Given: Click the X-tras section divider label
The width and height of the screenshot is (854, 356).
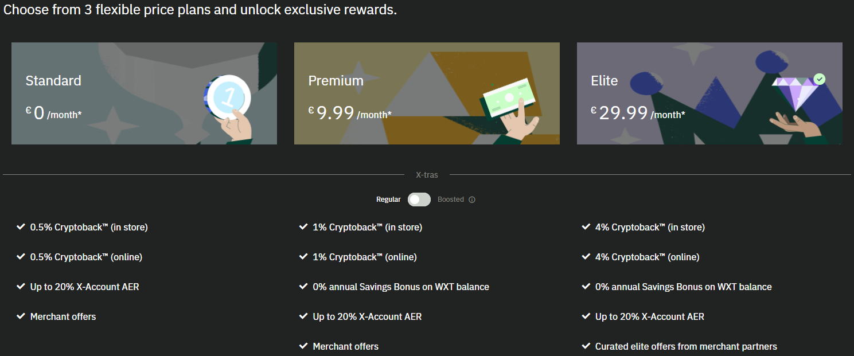Looking at the screenshot, I should pyautogui.click(x=427, y=174).
